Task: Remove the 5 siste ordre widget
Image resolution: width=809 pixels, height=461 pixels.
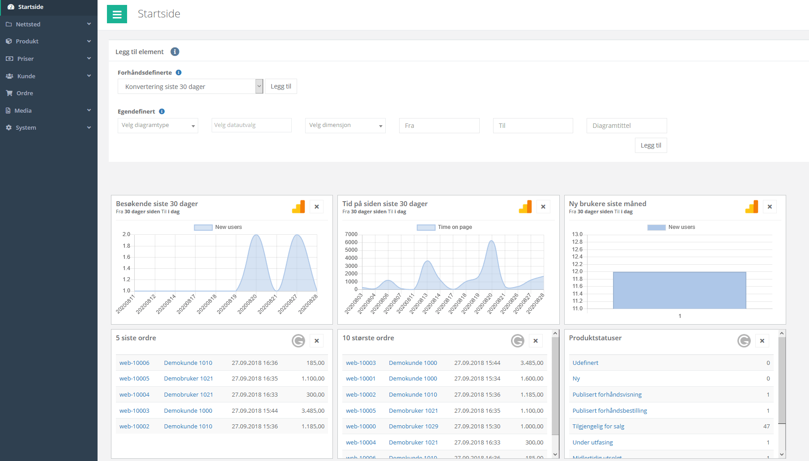Action: coord(316,341)
